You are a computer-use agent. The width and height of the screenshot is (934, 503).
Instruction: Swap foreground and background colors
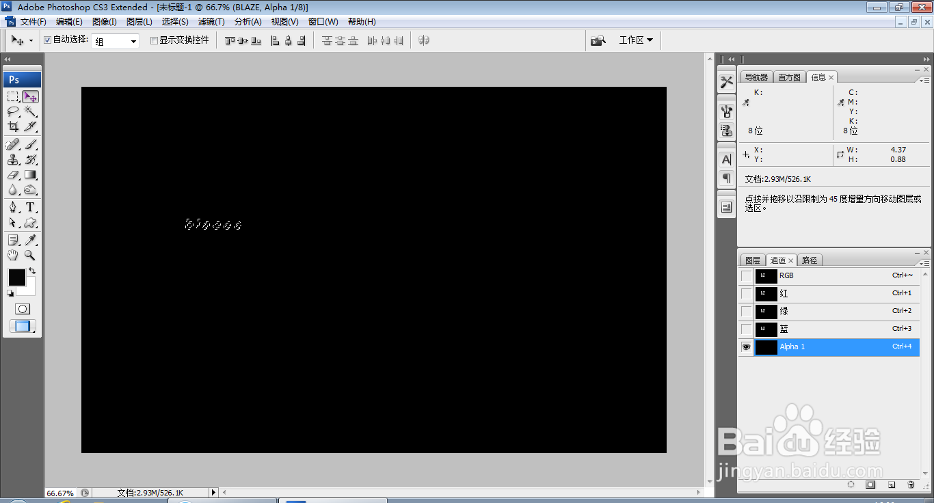pyautogui.click(x=32, y=271)
